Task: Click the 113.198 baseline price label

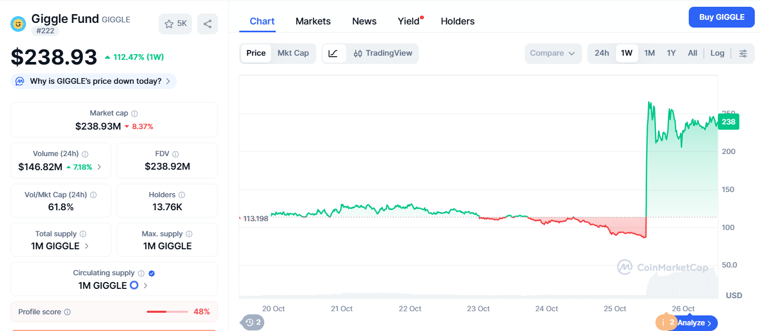Action: point(255,218)
